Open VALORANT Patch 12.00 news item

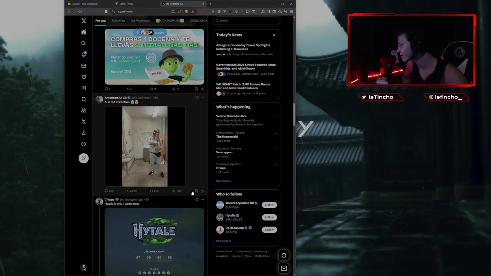pyautogui.click(x=247, y=89)
